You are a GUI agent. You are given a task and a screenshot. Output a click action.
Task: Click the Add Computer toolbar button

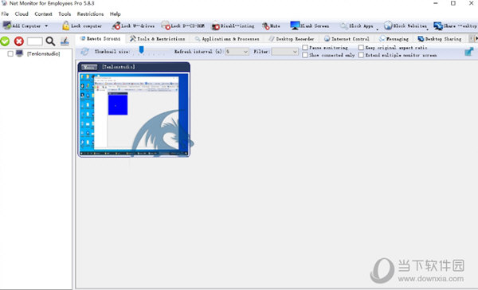22,26
